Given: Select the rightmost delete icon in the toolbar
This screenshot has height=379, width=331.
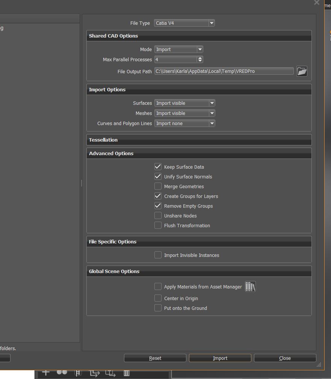Looking at the screenshot, I should pyautogui.click(x=126, y=372).
